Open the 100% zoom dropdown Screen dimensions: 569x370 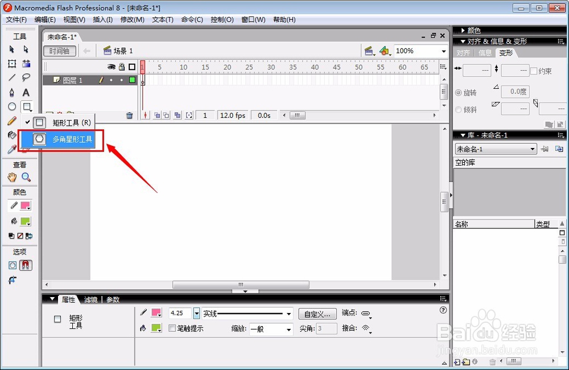443,51
